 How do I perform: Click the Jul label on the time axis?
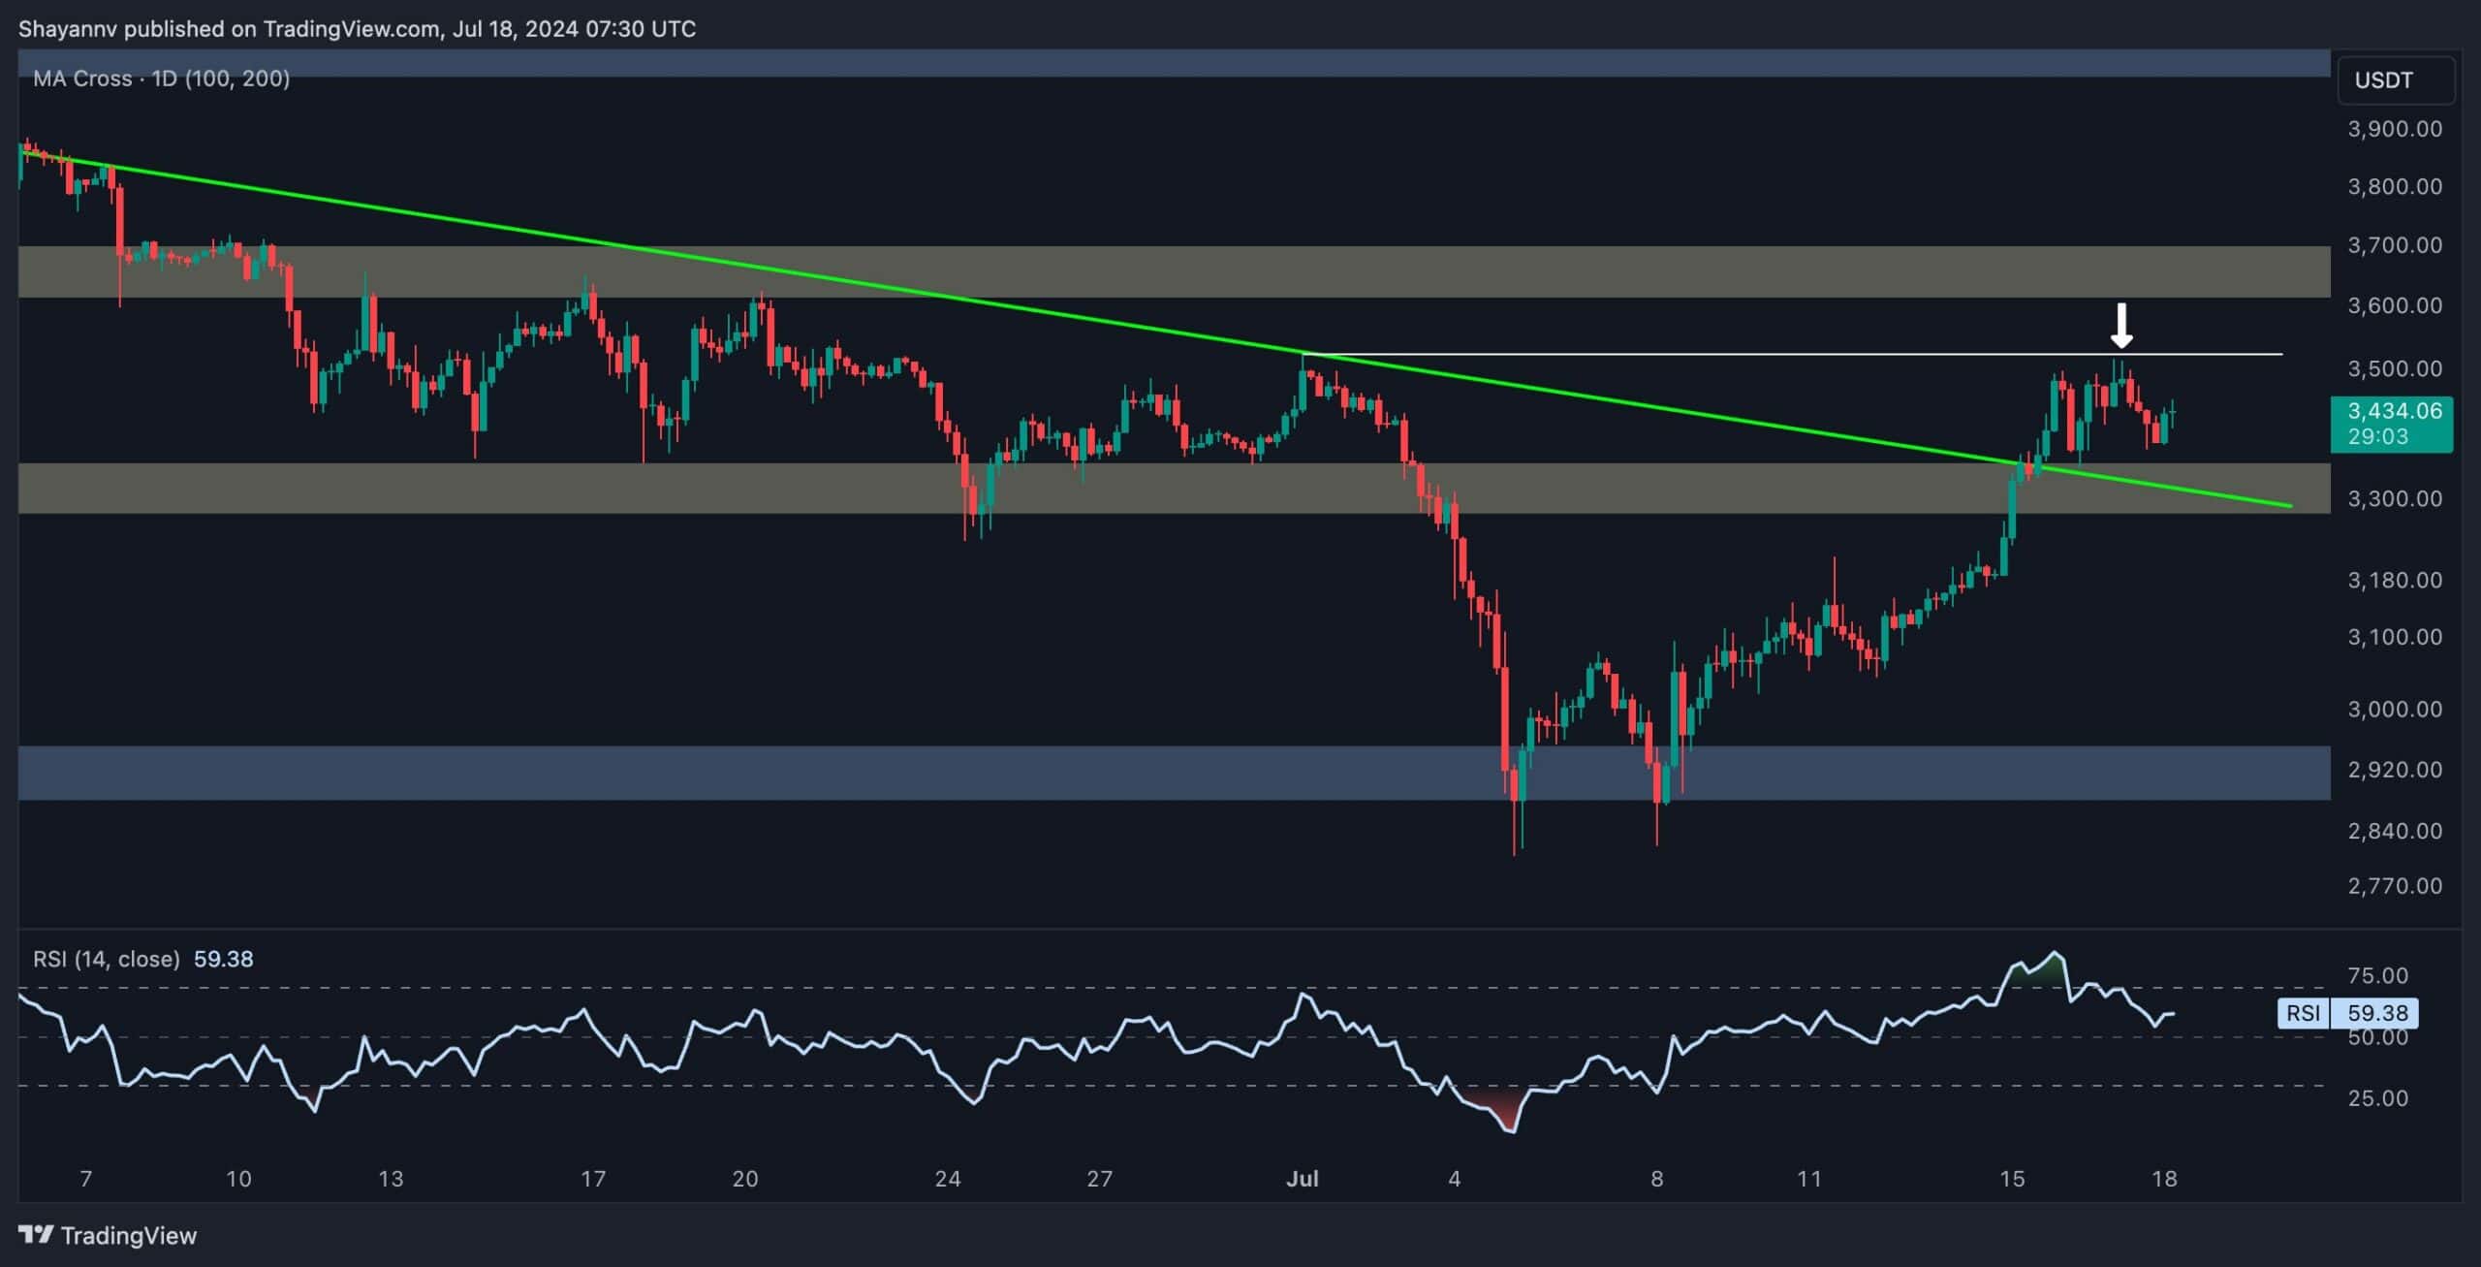tap(1303, 1180)
